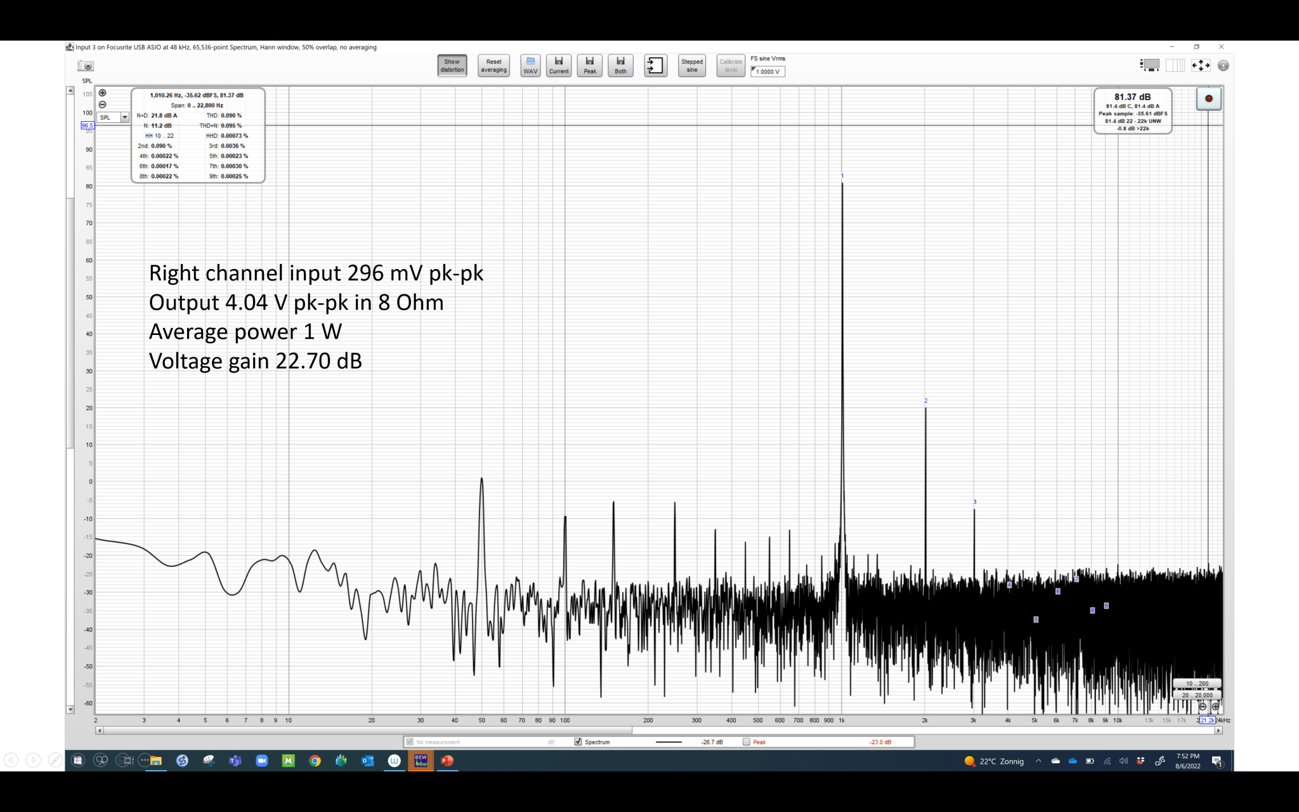
Task: Open Windows Start menu
Action: click(78, 760)
